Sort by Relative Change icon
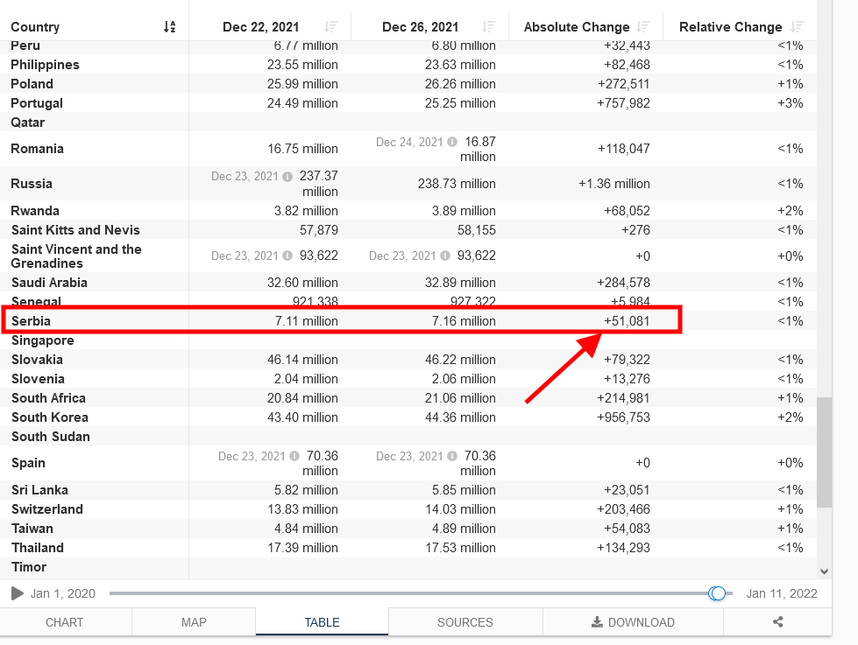Viewport: 858px width, 645px height. pos(798,27)
